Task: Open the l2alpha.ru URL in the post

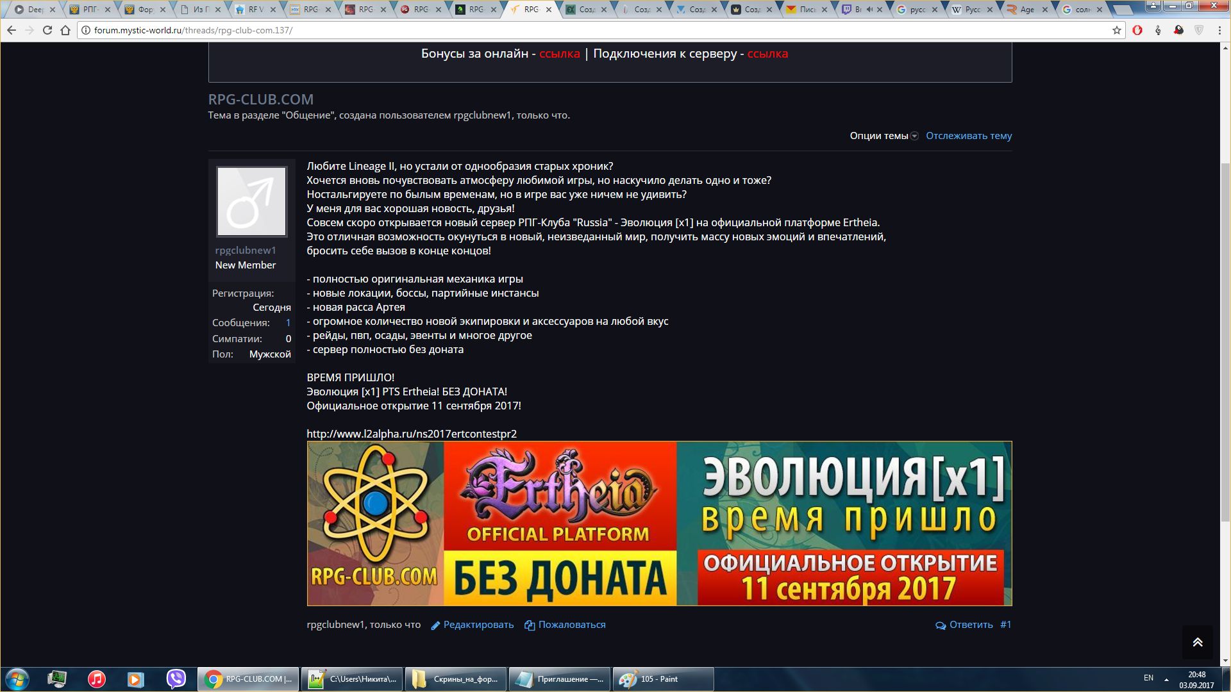Action: tap(412, 434)
